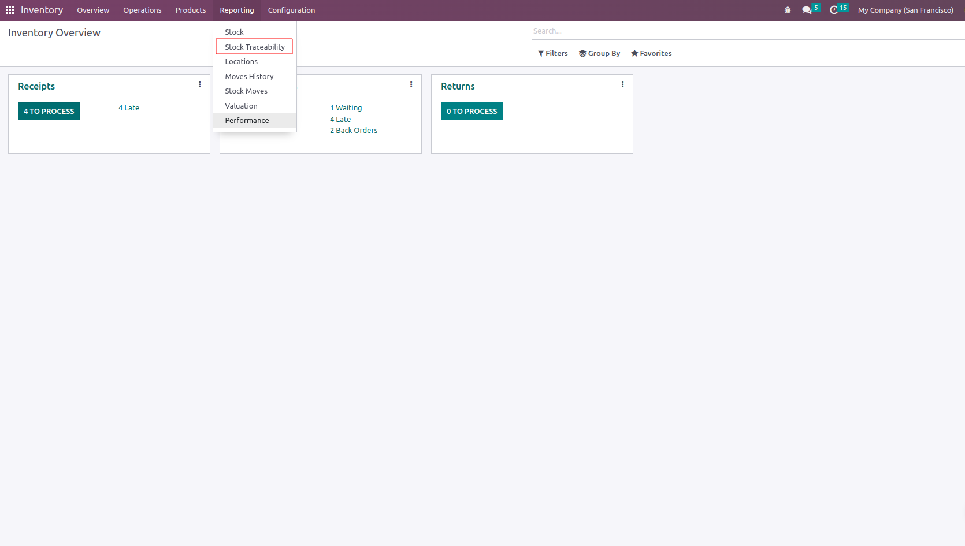Image resolution: width=965 pixels, height=546 pixels.
Task: Open the activities clock icon
Action: pos(834,10)
